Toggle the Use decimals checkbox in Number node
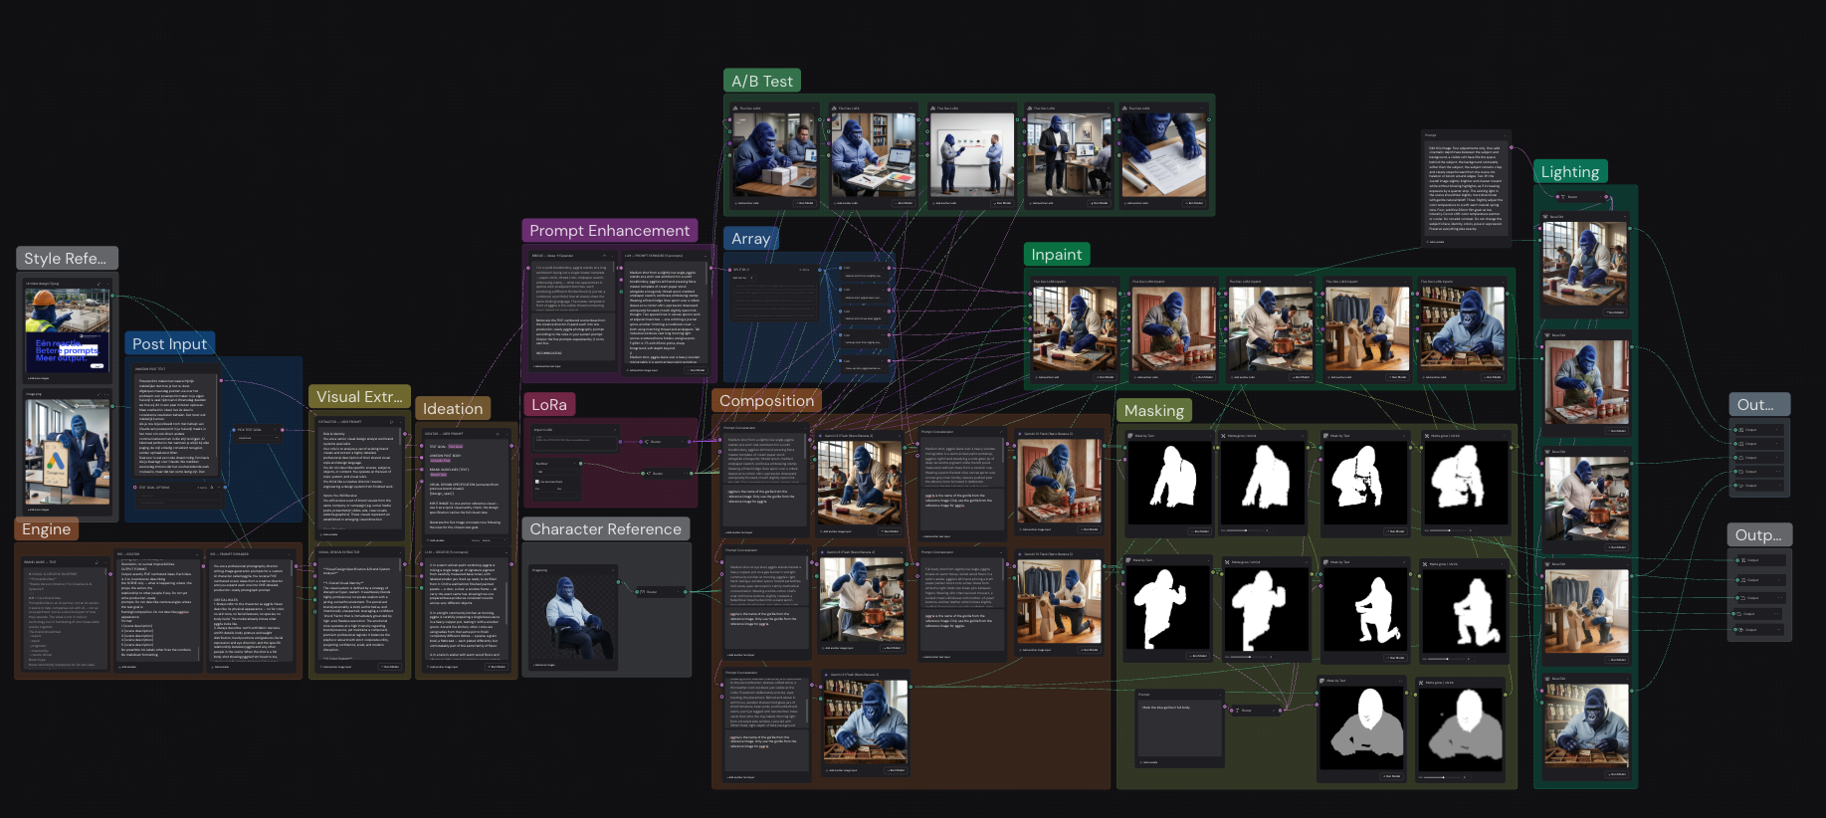This screenshot has height=818, width=1826. pos(538,482)
